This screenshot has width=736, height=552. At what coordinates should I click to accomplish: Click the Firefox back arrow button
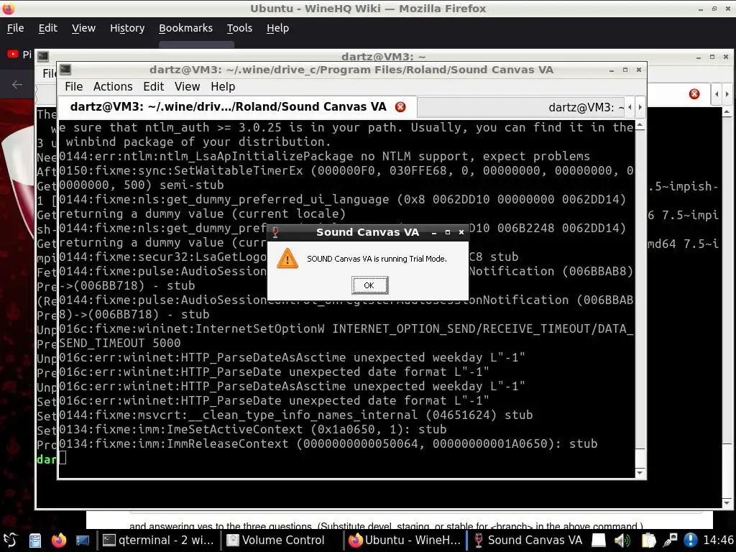click(17, 85)
